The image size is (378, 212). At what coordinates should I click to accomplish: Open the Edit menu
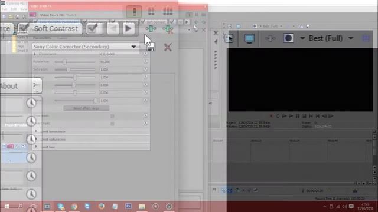point(14,9)
